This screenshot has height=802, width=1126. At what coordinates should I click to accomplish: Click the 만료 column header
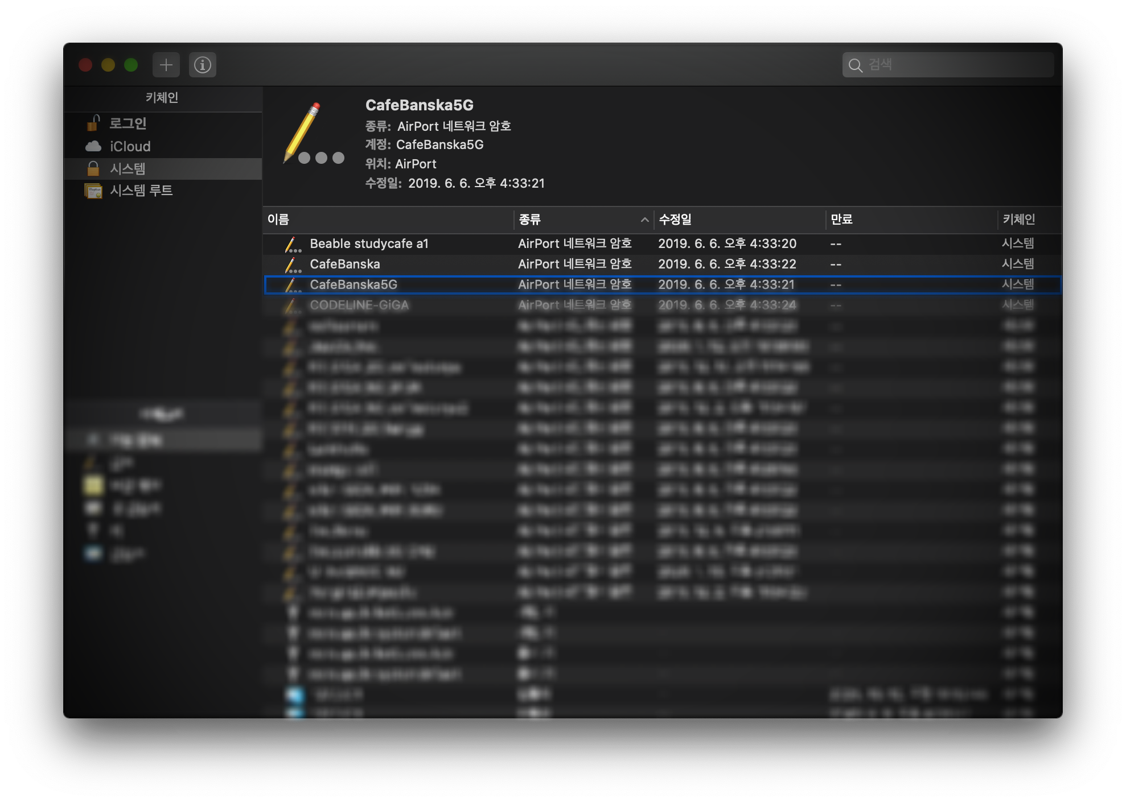click(x=841, y=220)
